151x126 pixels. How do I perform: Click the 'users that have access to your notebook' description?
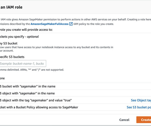56,49
